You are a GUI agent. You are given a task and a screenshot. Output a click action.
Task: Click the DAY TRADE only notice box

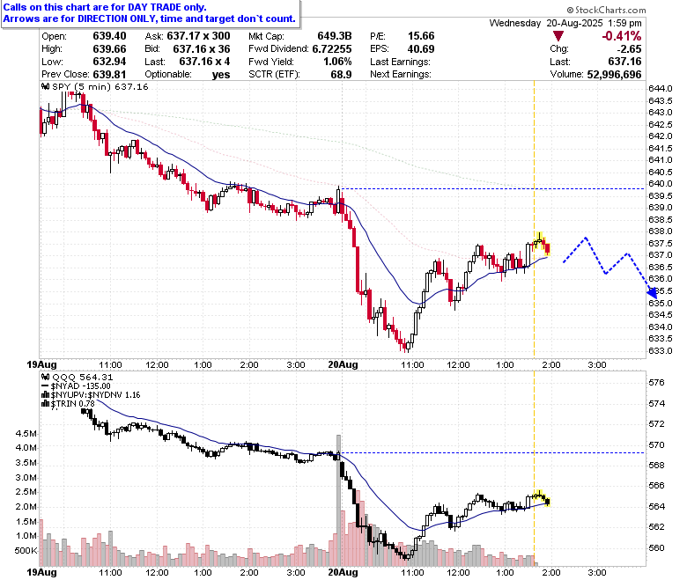[x=151, y=13]
